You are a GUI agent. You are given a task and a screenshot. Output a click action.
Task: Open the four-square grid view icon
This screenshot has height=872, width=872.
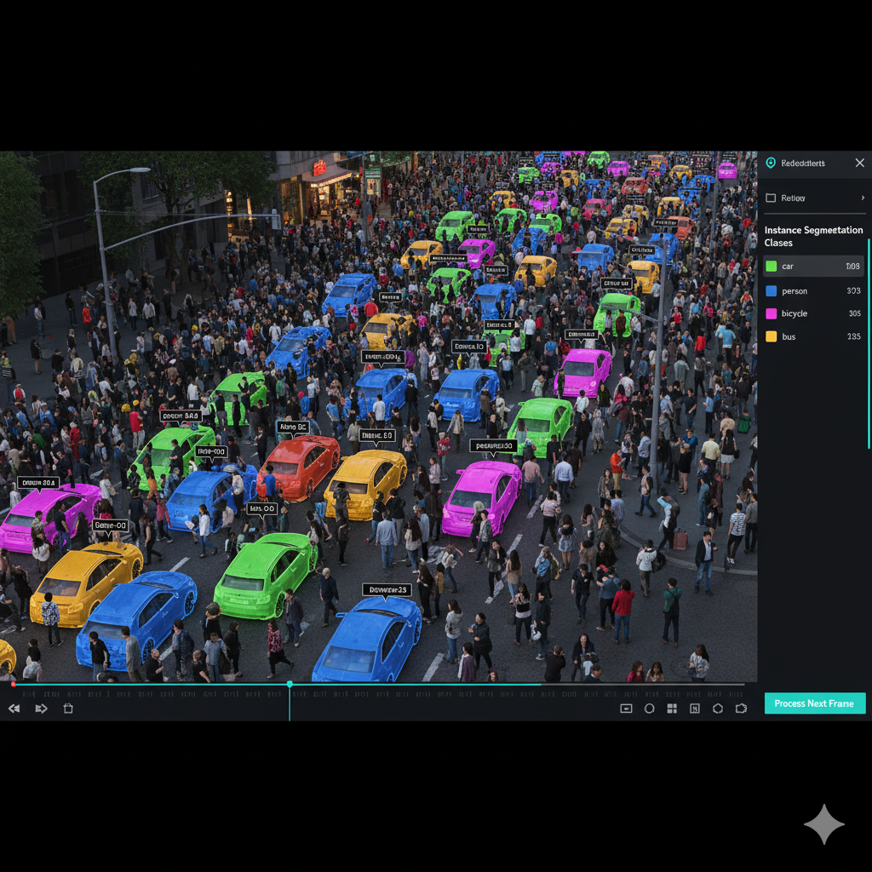tap(672, 708)
